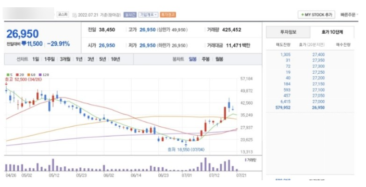This screenshot has width=366, height=187.
Task: Click the 거래대금 11,471백만 value
Action: point(238,45)
